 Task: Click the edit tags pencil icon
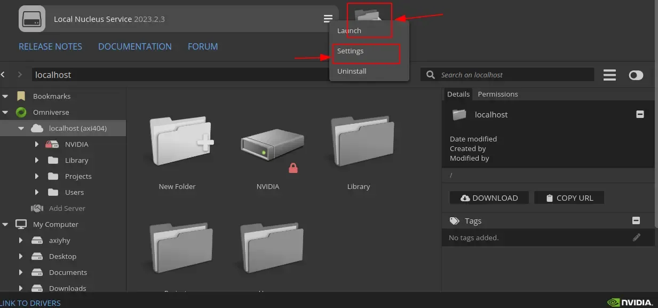point(636,238)
